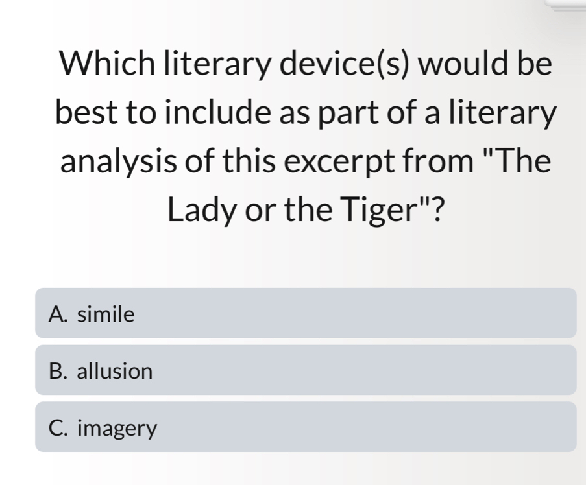Click the empty right side of the allusion row
This screenshot has width=586, height=485.
[x=454, y=370]
